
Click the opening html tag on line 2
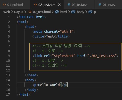pos(22,22)
